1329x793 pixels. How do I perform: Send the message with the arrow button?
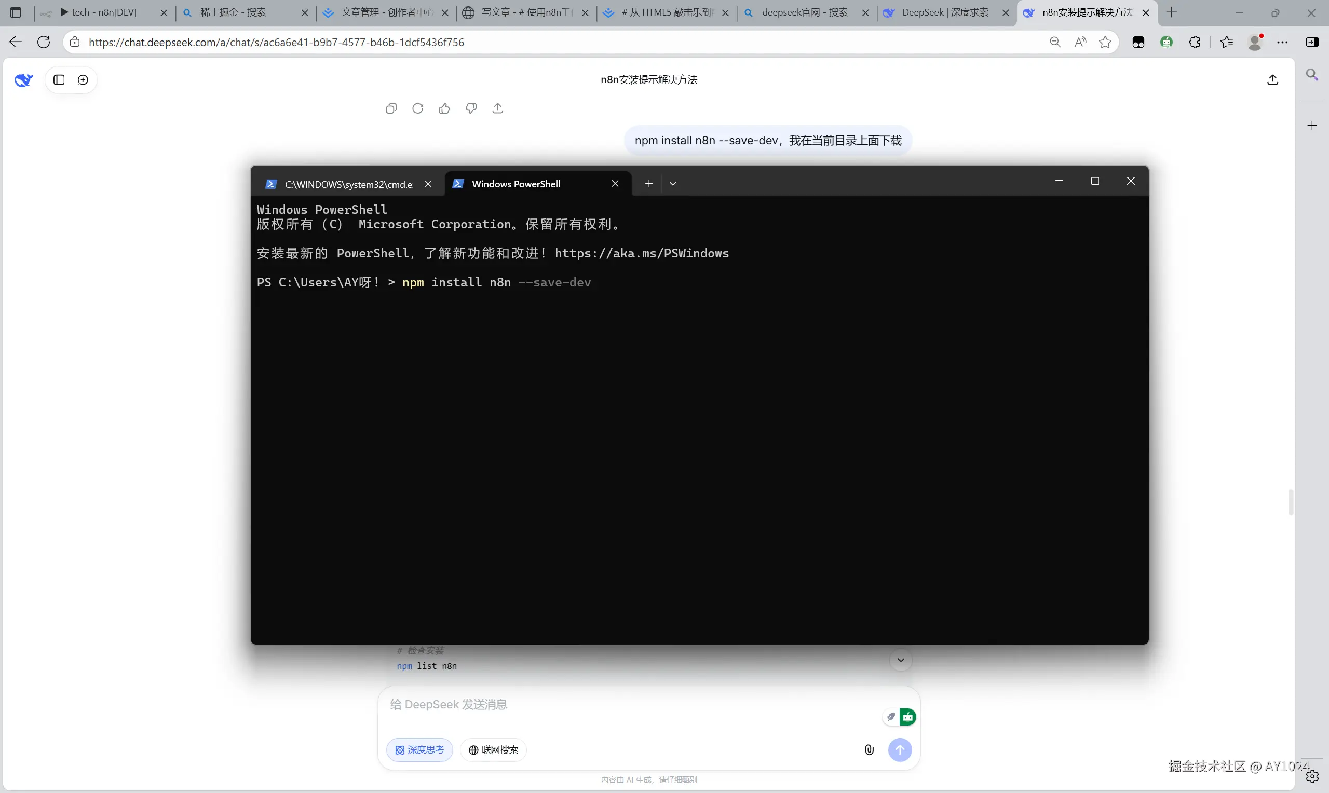click(x=900, y=750)
